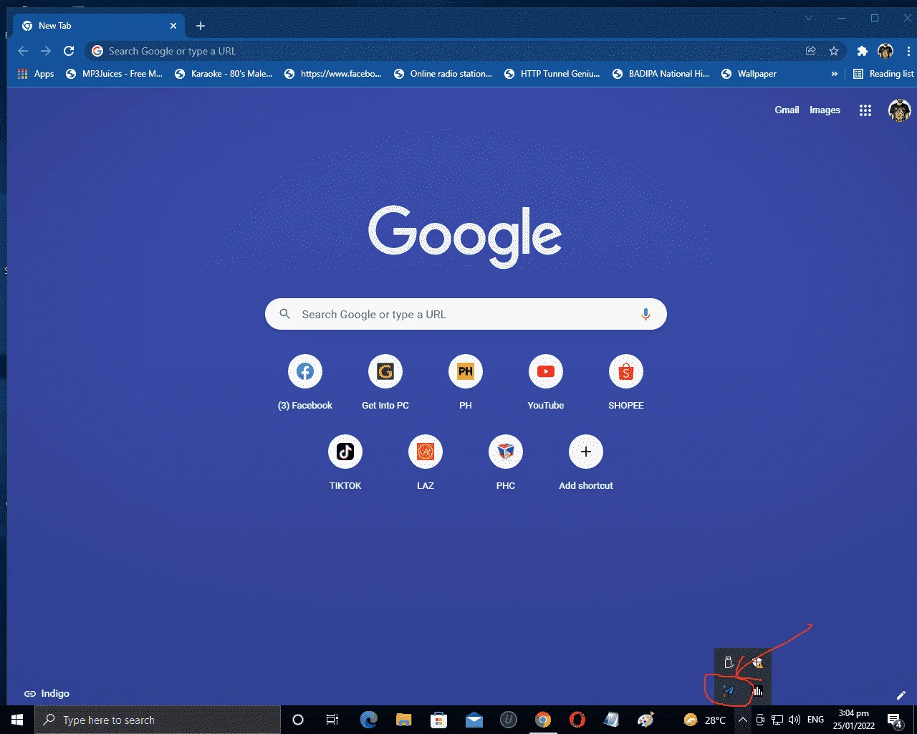
Task: Open the volume speaker tray icon
Action: tap(794, 720)
